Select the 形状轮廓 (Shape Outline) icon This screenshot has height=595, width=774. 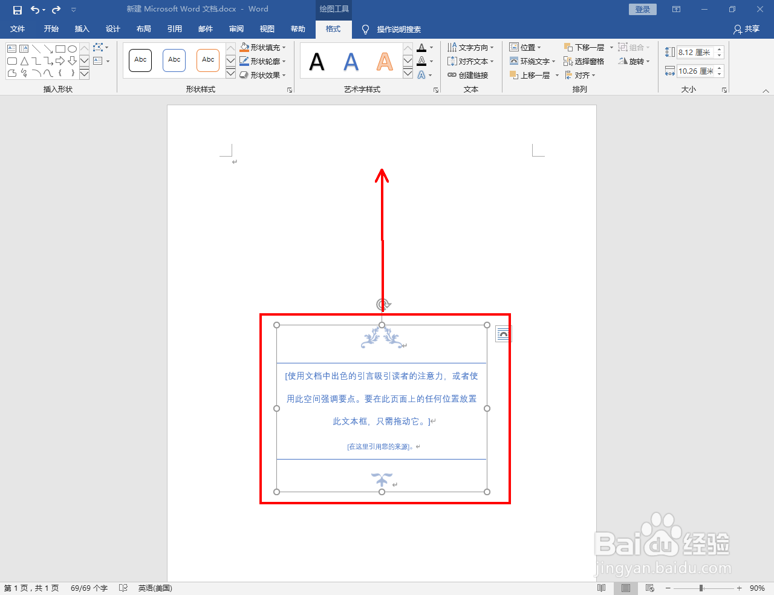click(243, 61)
